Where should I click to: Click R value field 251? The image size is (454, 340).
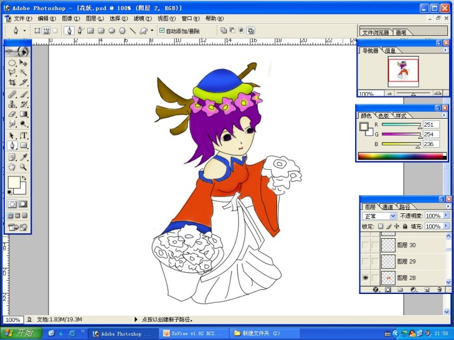pos(431,124)
